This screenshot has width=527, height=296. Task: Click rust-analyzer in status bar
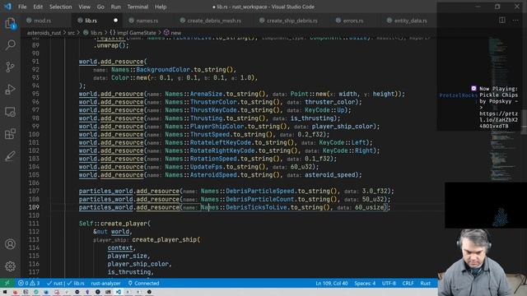[105, 283]
